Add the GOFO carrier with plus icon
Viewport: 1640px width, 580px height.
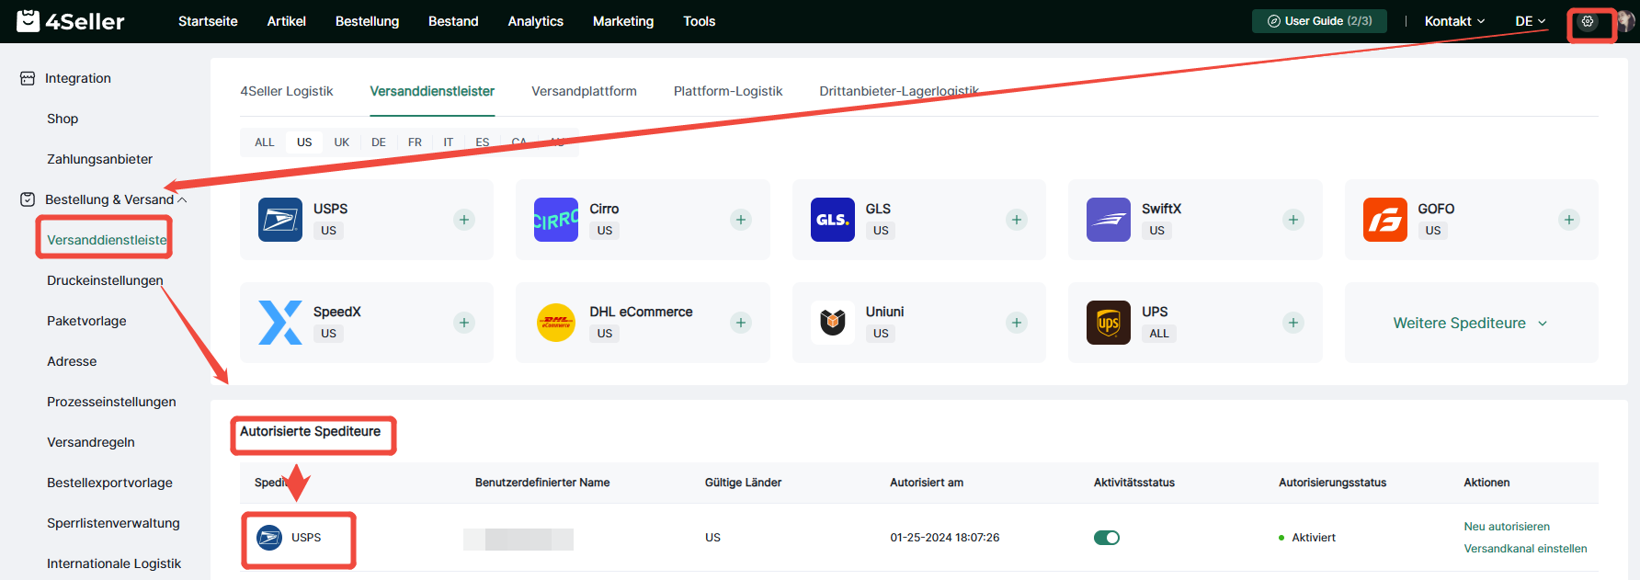point(1569,220)
